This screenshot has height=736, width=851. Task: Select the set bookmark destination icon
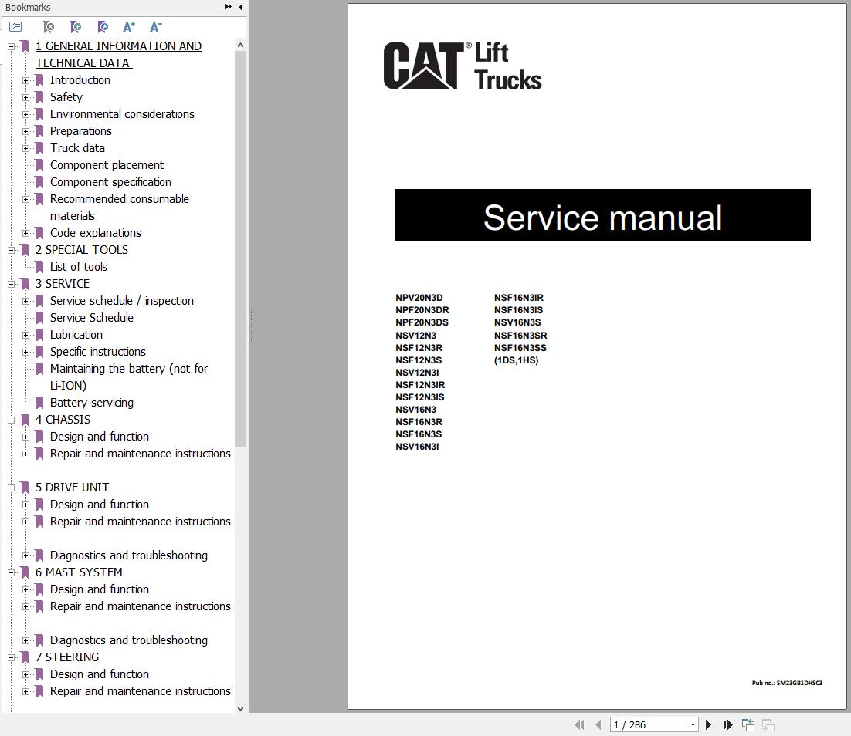coord(102,27)
